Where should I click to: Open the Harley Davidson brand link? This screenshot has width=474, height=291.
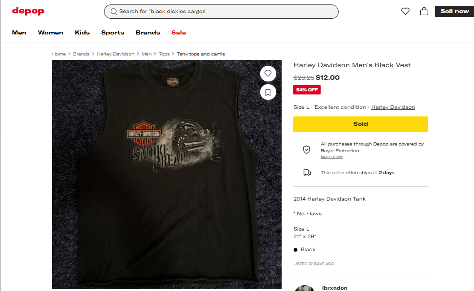pyautogui.click(x=393, y=107)
